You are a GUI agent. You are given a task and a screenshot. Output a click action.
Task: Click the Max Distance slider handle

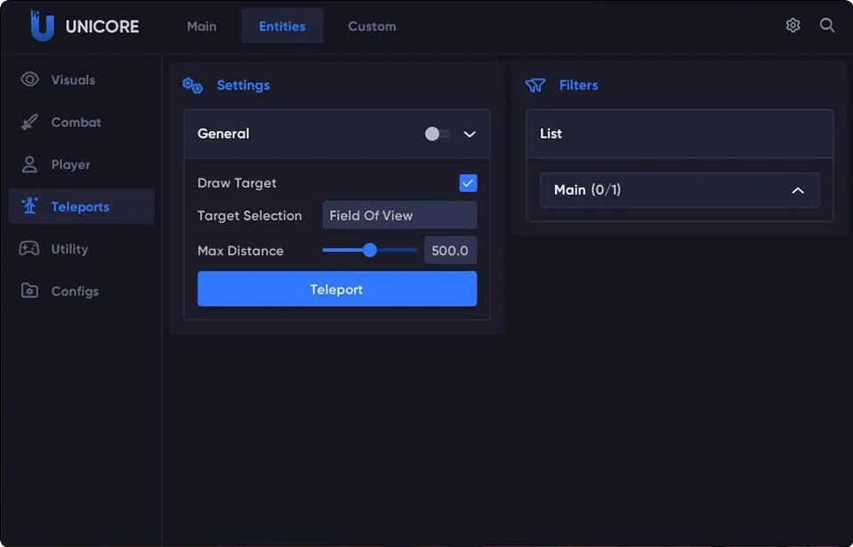(370, 251)
